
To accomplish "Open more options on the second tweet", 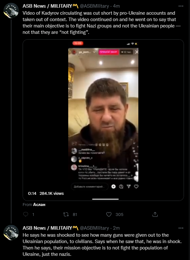I will tap(181, 228).
